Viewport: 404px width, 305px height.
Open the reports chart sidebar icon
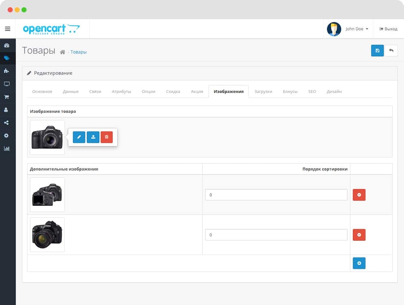click(7, 149)
